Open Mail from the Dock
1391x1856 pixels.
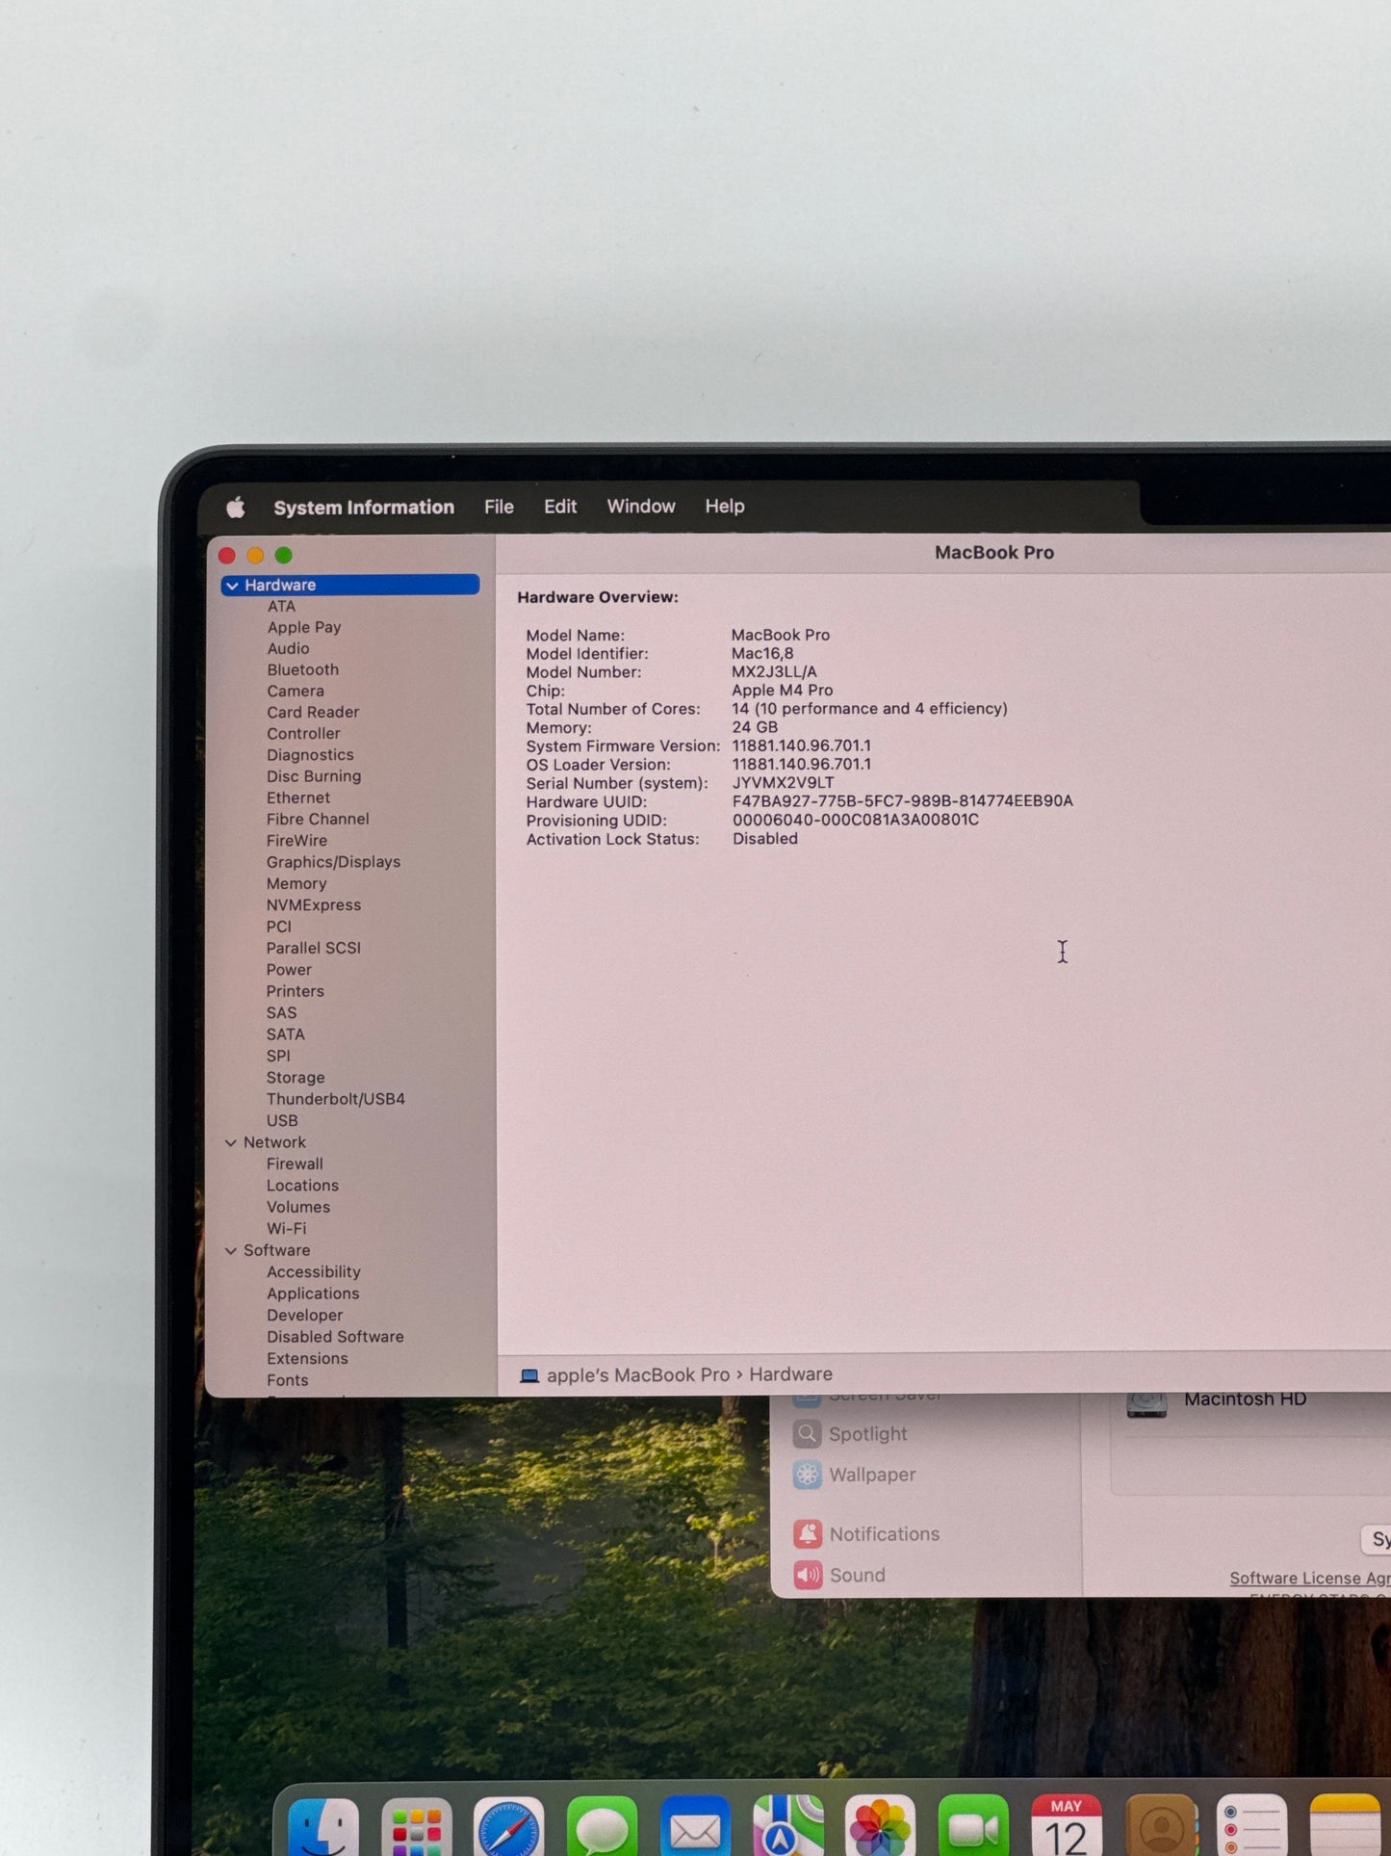695,1826
